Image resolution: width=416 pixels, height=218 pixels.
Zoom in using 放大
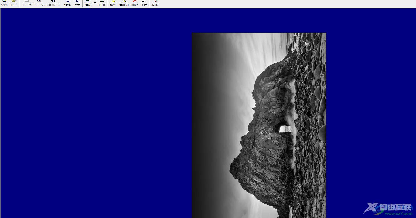77,4
